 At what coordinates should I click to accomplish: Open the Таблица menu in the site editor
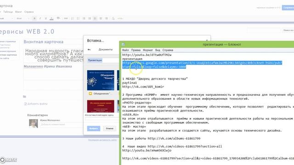coord(8,12)
